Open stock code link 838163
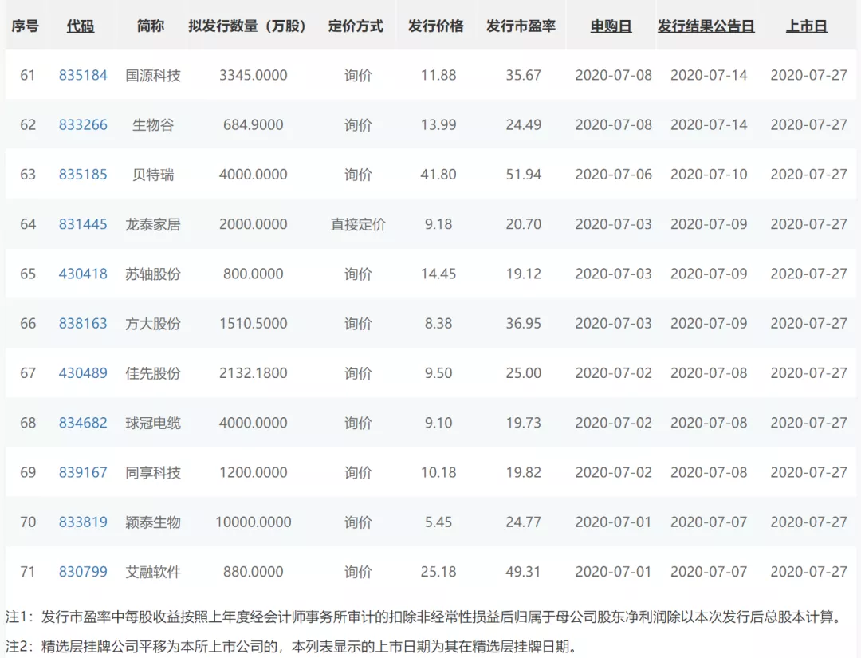 click(x=84, y=324)
